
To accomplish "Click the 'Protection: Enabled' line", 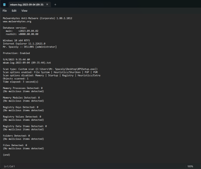I will pos(16,53).
